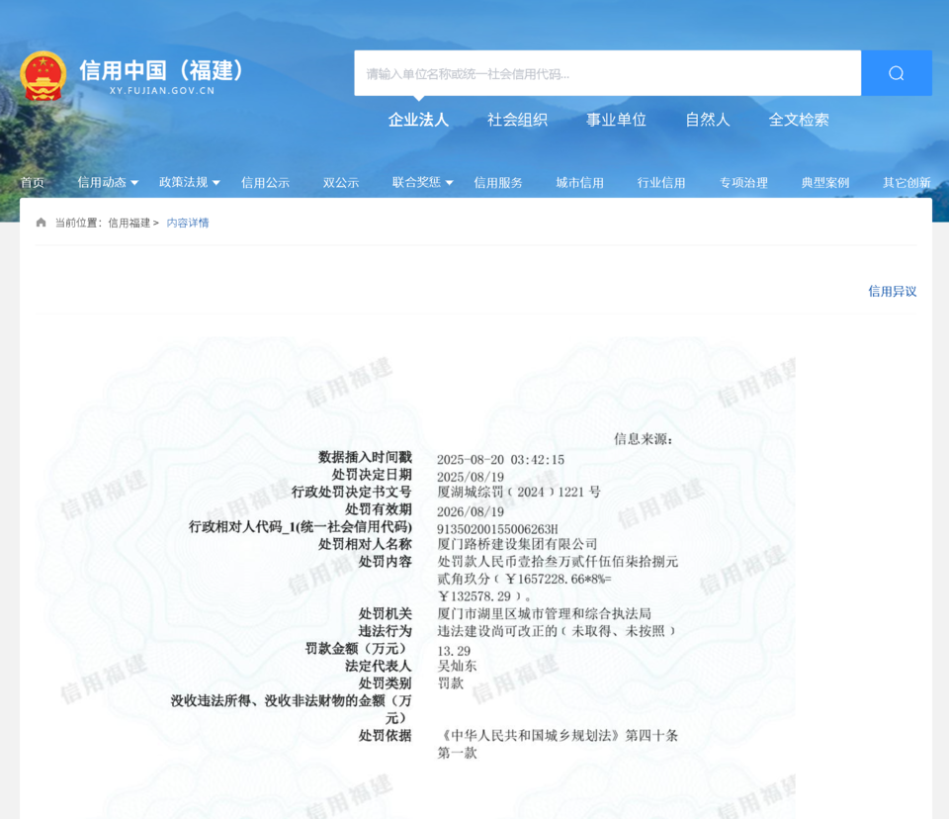The width and height of the screenshot is (949, 819).
Task: Choose the 自然人 search tab
Action: (708, 120)
